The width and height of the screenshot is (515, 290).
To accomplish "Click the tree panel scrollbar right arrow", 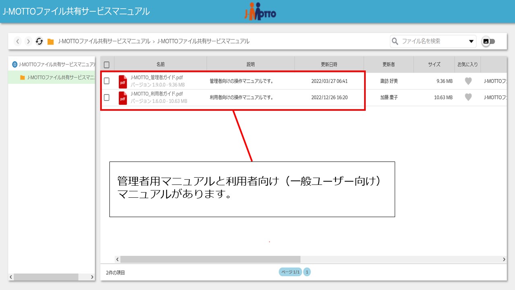I will point(92,277).
